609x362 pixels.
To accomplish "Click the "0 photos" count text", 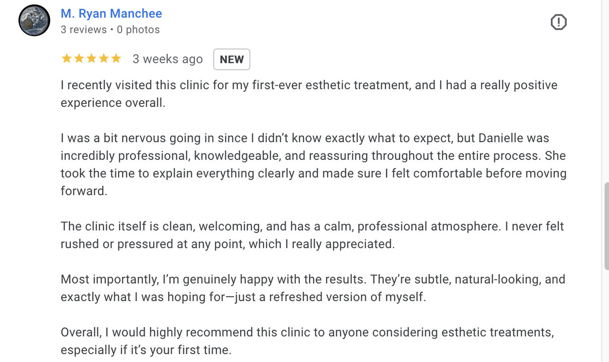I will [138, 30].
